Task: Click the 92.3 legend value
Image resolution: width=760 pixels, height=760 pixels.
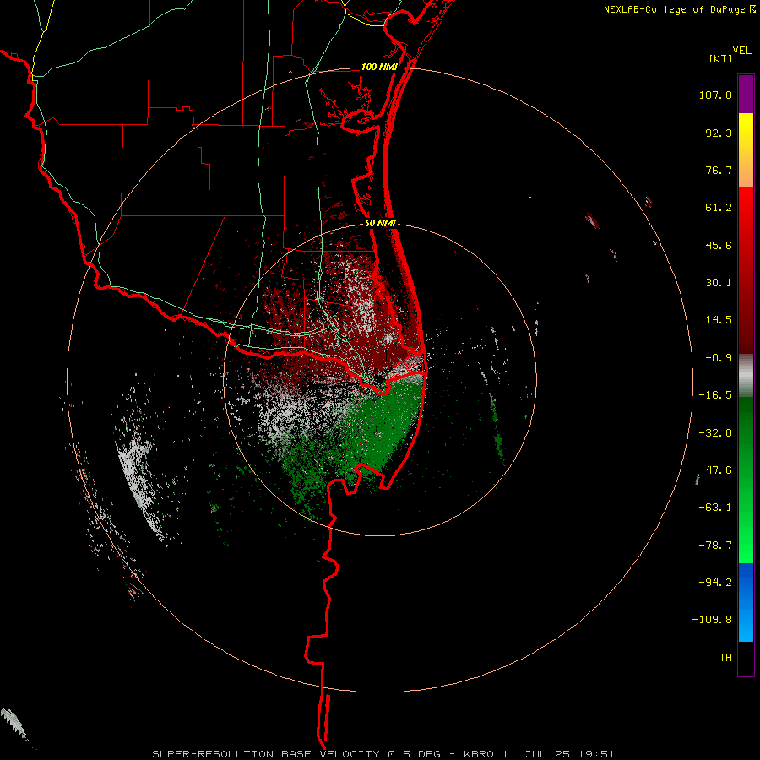Action: pos(719,133)
